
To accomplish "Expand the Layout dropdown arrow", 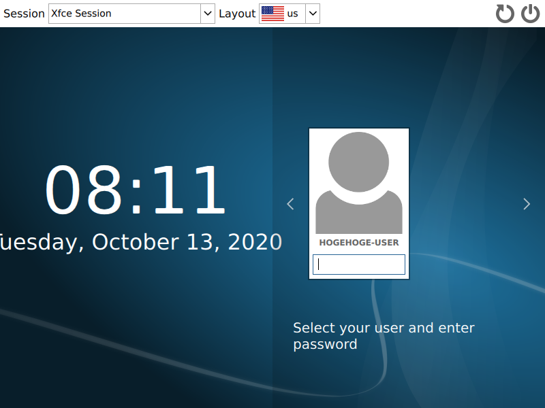I will 313,14.
